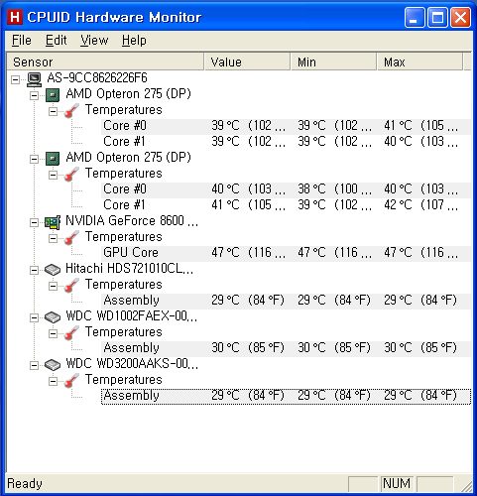
Task: Collapse Temperatures under Hitachi HDS721010CL
Action: 53,286
